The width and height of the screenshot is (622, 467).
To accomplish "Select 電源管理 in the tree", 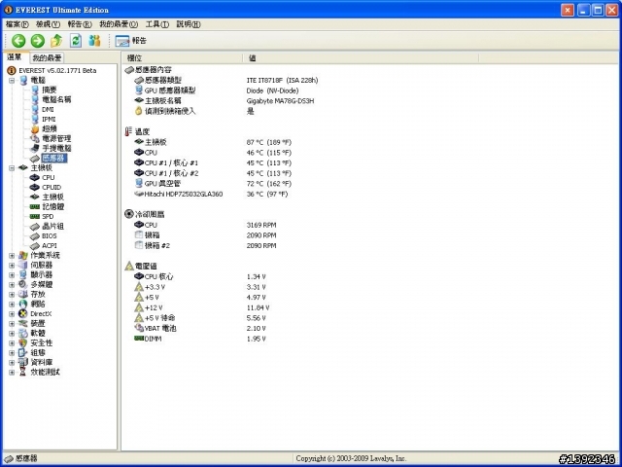I will click(56, 138).
